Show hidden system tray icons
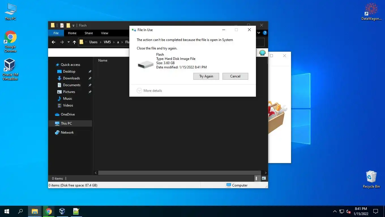The image size is (385, 217). (x=335, y=211)
